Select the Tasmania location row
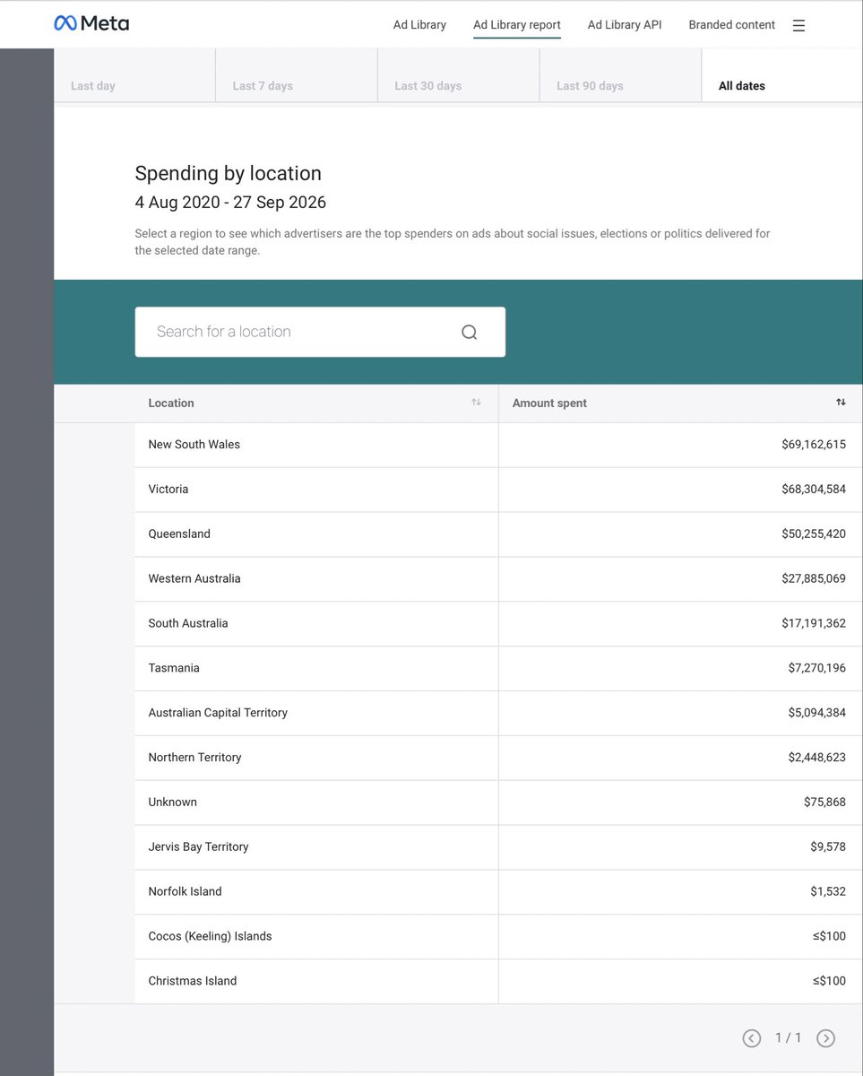The width and height of the screenshot is (863, 1076). [x=498, y=669]
